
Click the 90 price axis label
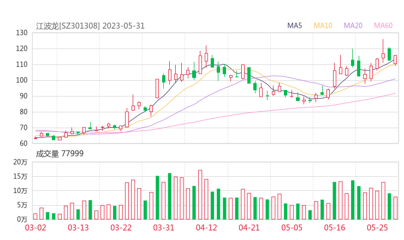click(23, 96)
